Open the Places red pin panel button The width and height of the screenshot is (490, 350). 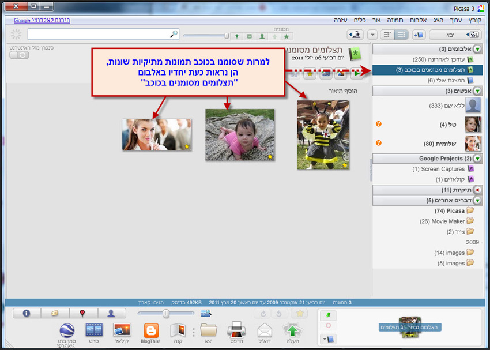click(x=84, y=313)
